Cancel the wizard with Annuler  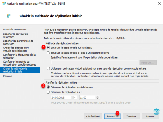[x=150, y=117]
